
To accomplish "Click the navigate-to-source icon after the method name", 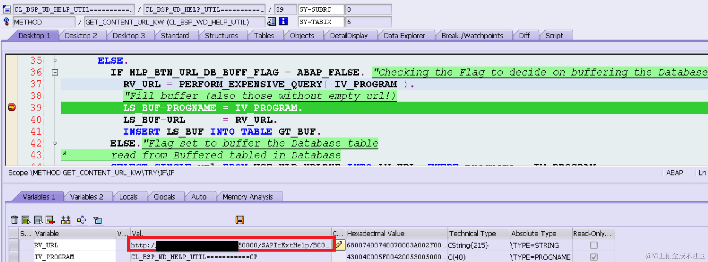I will (x=271, y=21).
